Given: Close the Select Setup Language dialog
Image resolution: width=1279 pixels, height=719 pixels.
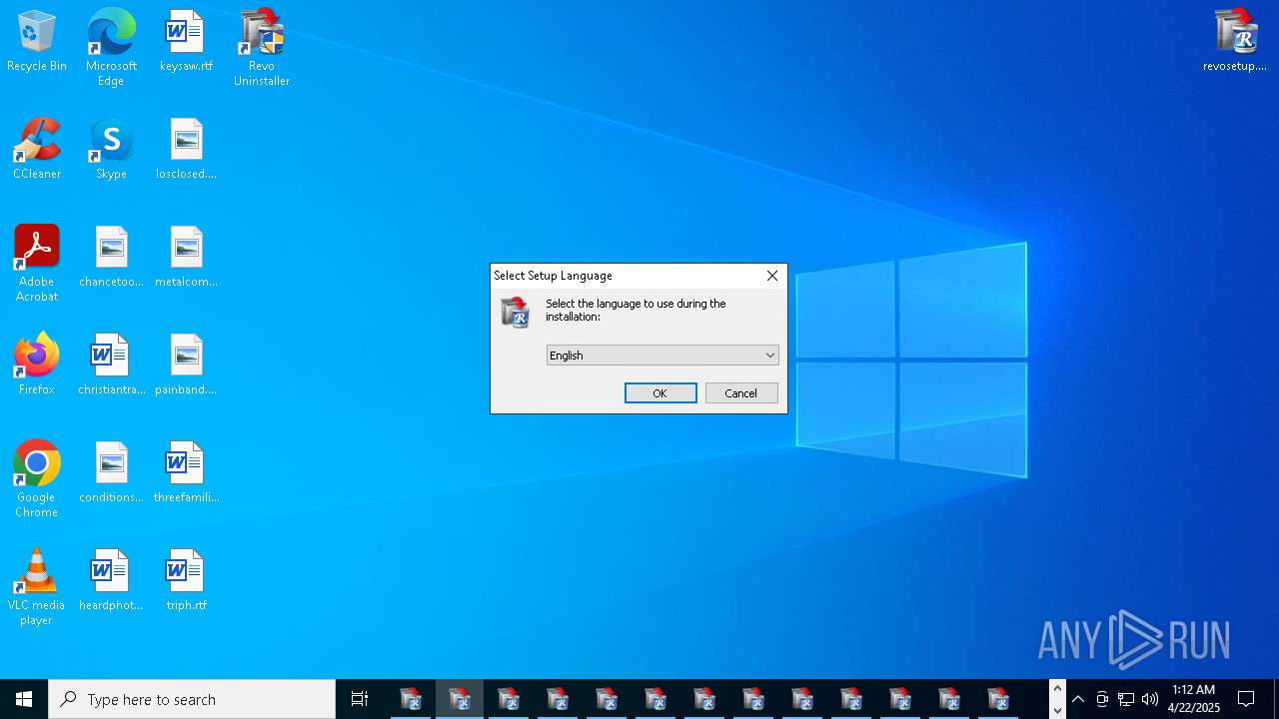Looking at the screenshot, I should click(772, 276).
